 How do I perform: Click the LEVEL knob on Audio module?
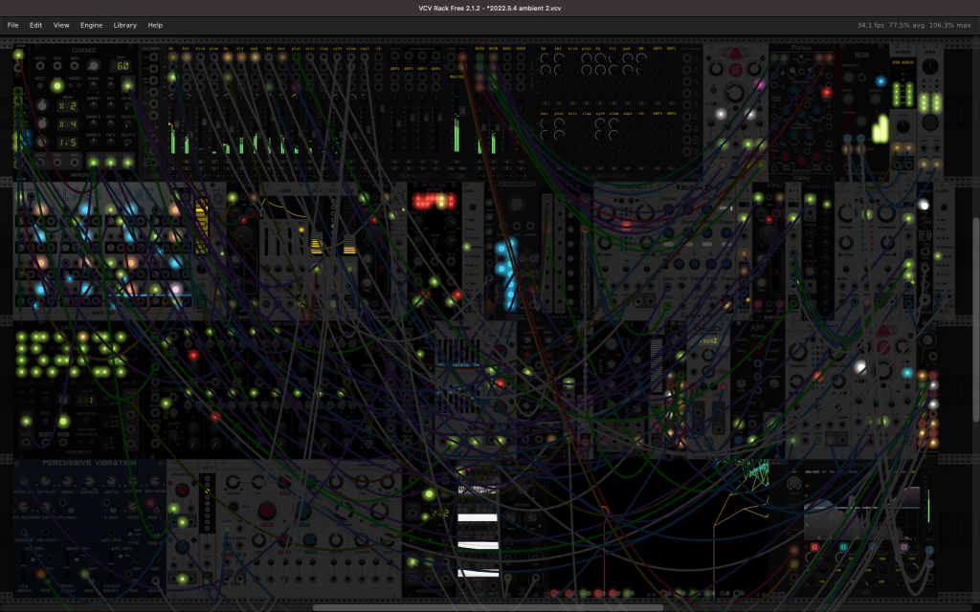tap(903, 126)
